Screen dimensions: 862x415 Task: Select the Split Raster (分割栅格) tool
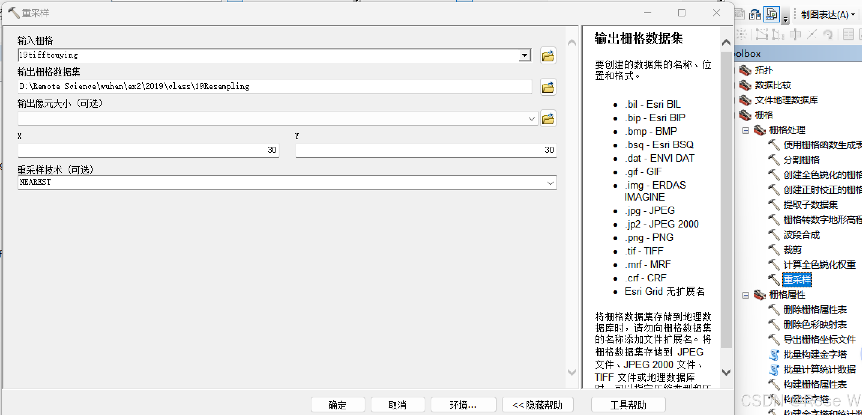(x=801, y=160)
